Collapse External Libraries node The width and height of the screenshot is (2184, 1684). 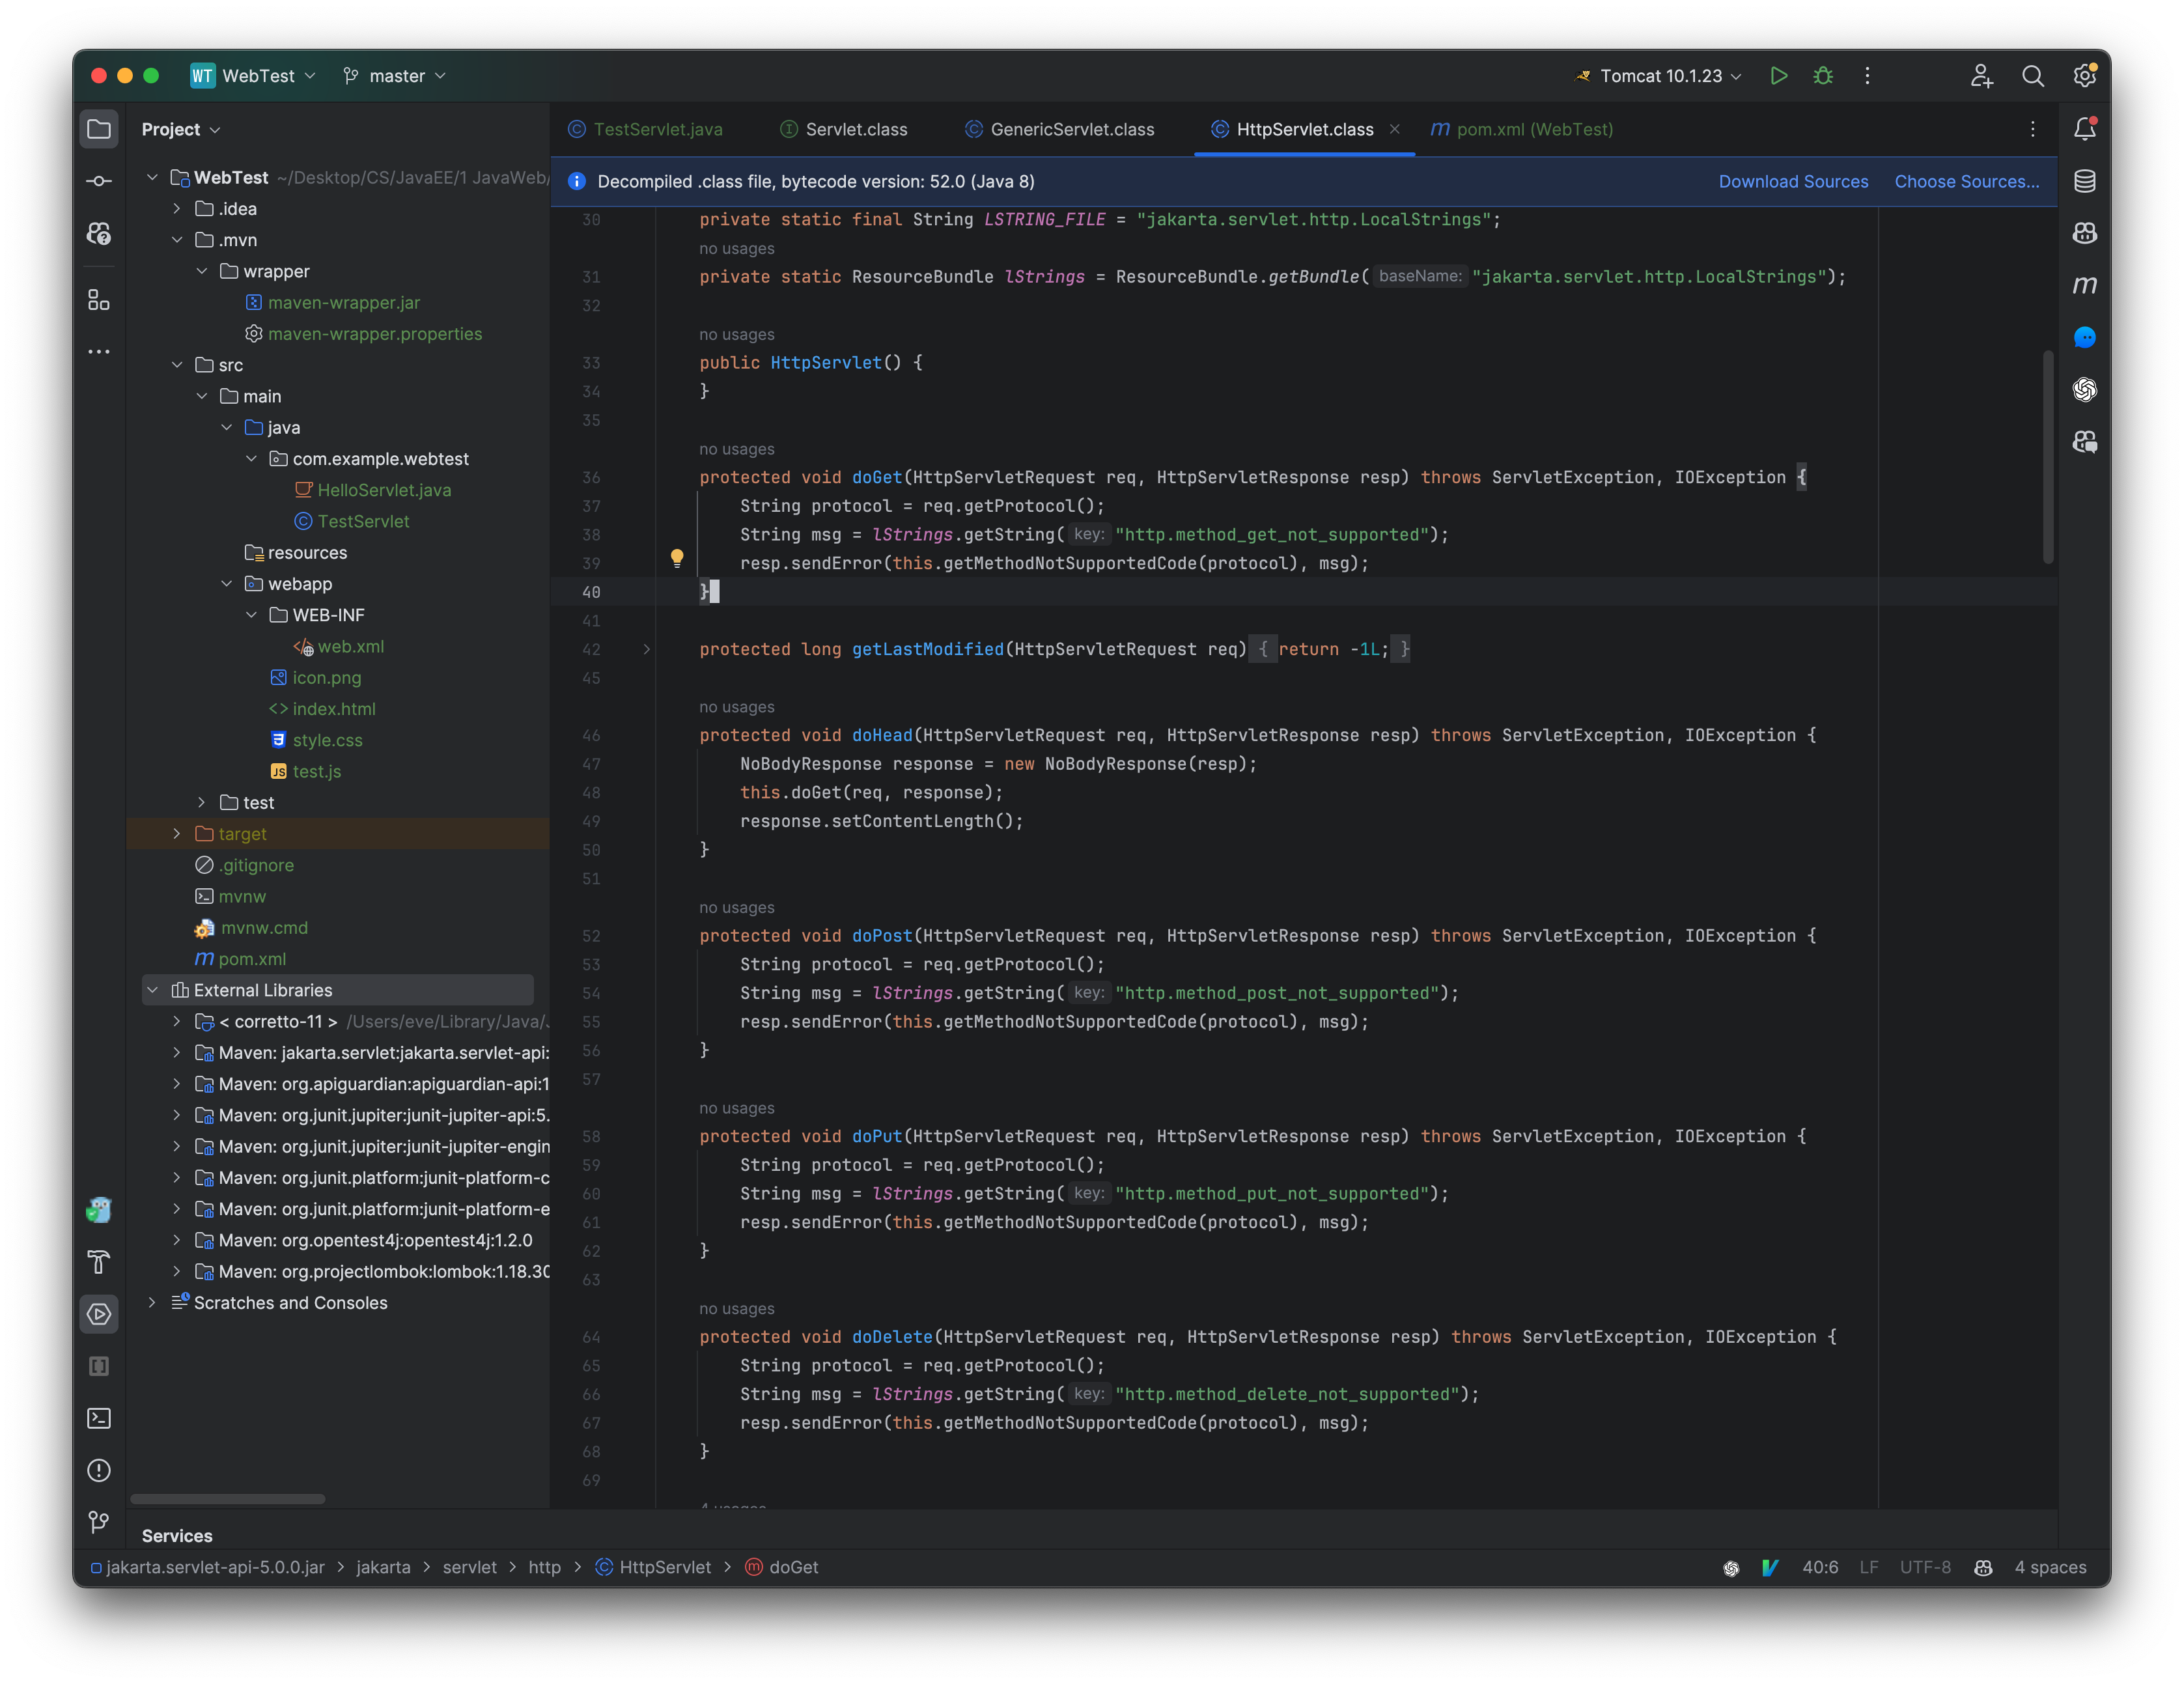point(152,990)
